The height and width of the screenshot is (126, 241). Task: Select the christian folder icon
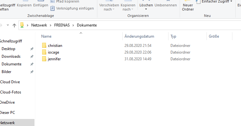(44, 46)
